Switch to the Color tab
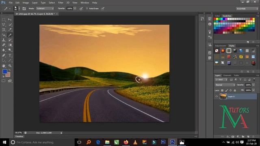Image resolution: width=260 pixels, height=146 pixels. click(x=217, y=16)
